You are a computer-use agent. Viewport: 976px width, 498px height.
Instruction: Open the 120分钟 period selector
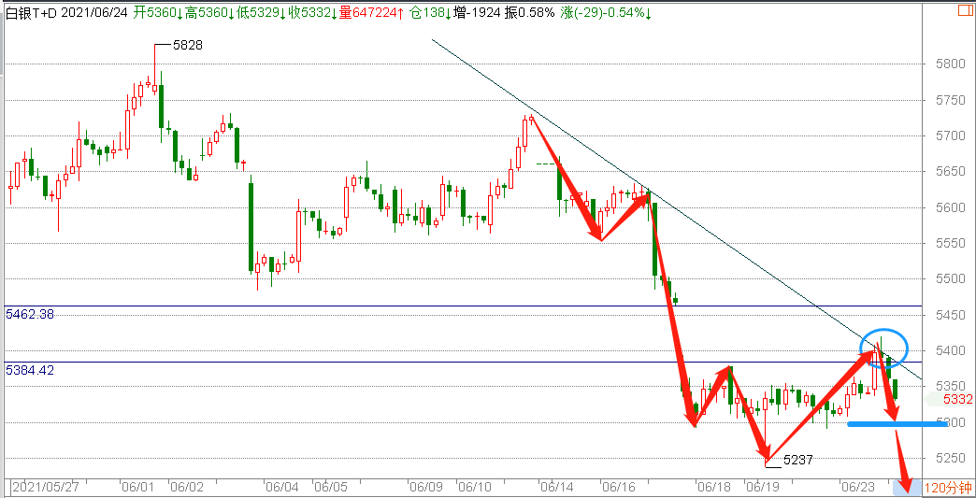(949, 488)
